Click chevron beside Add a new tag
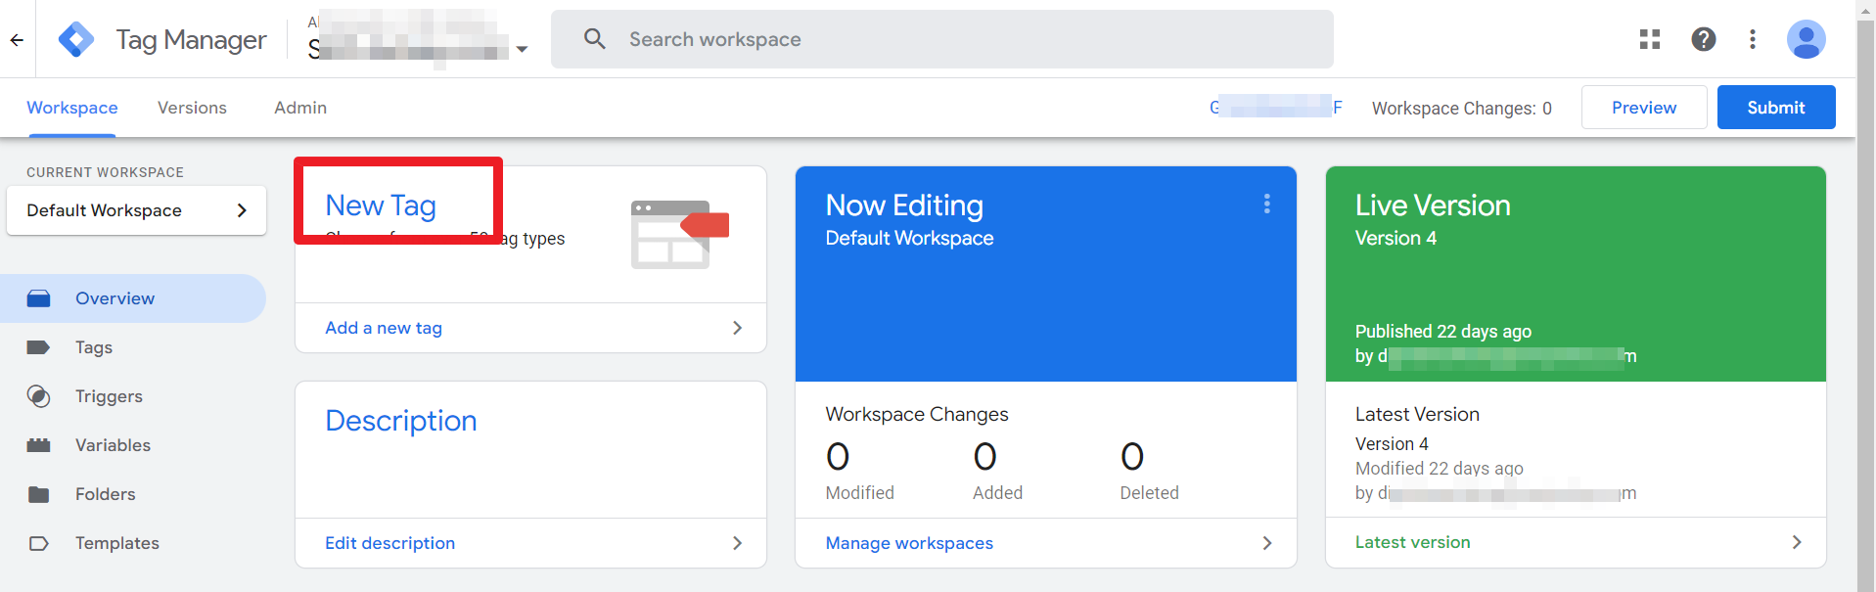 pos(737,328)
